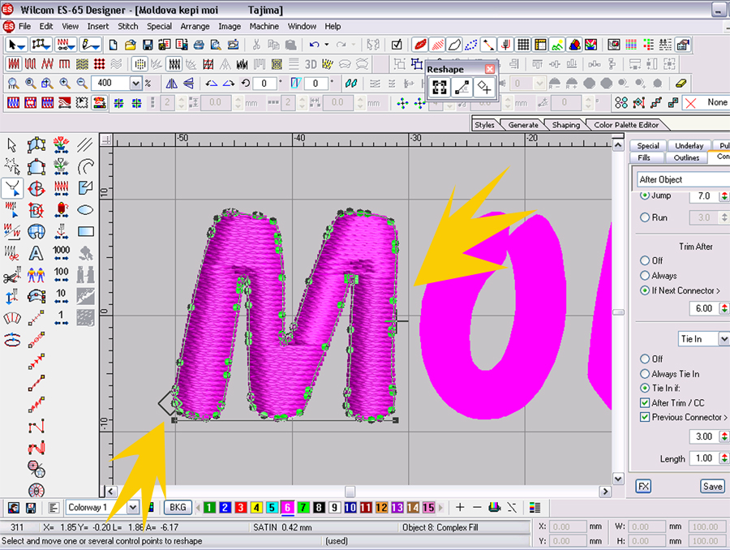Select Trim After 'Always' option
The width and height of the screenshot is (730, 550).
point(646,276)
